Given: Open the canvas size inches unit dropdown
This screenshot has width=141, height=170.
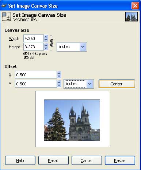Looking at the screenshot, I should point(72,47).
